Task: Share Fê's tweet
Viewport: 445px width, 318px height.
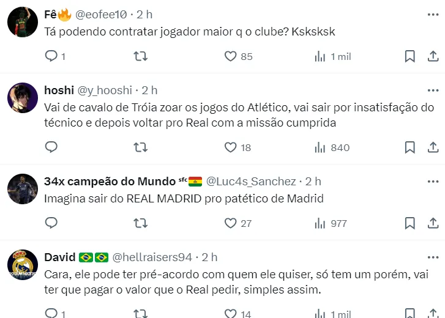Action: (x=433, y=56)
